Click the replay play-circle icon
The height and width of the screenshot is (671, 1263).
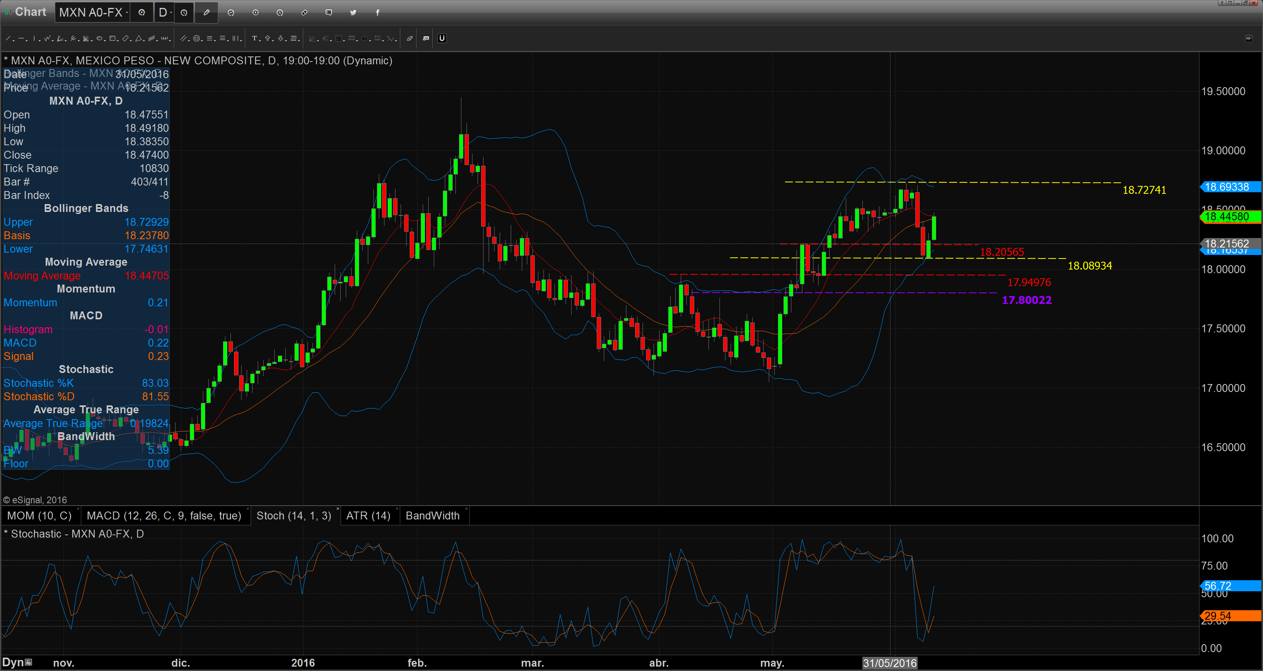point(255,13)
